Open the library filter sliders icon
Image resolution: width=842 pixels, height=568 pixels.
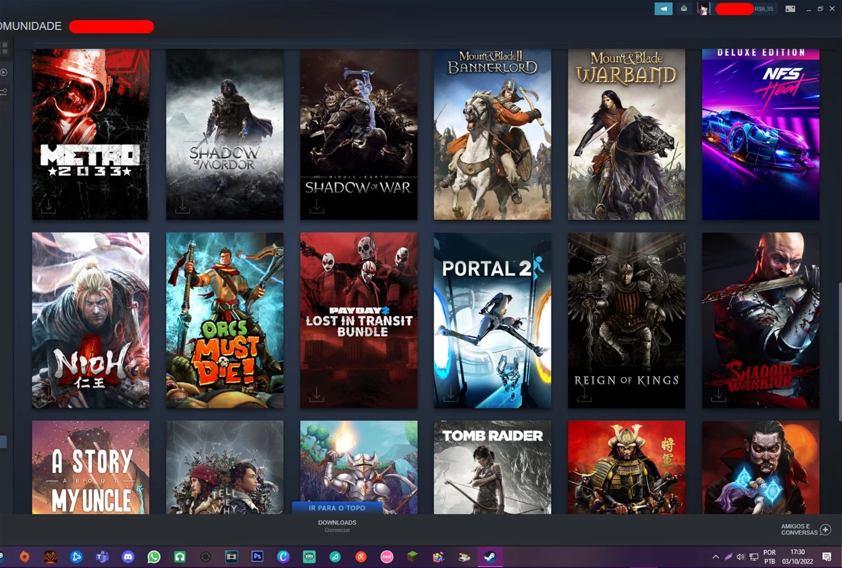click(x=4, y=91)
